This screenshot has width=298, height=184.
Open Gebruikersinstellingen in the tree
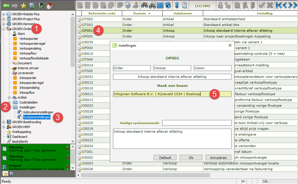[x=38, y=112]
